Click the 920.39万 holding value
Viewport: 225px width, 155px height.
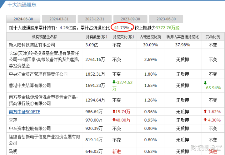pyautogui.click(x=94, y=129)
